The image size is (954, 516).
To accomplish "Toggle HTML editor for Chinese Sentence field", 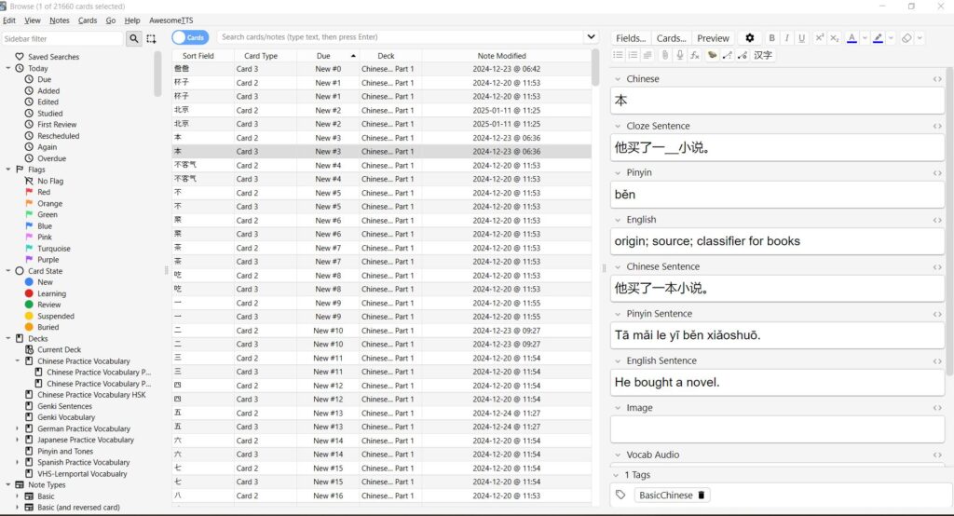I will pyautogui.click(x=937, y=267).
